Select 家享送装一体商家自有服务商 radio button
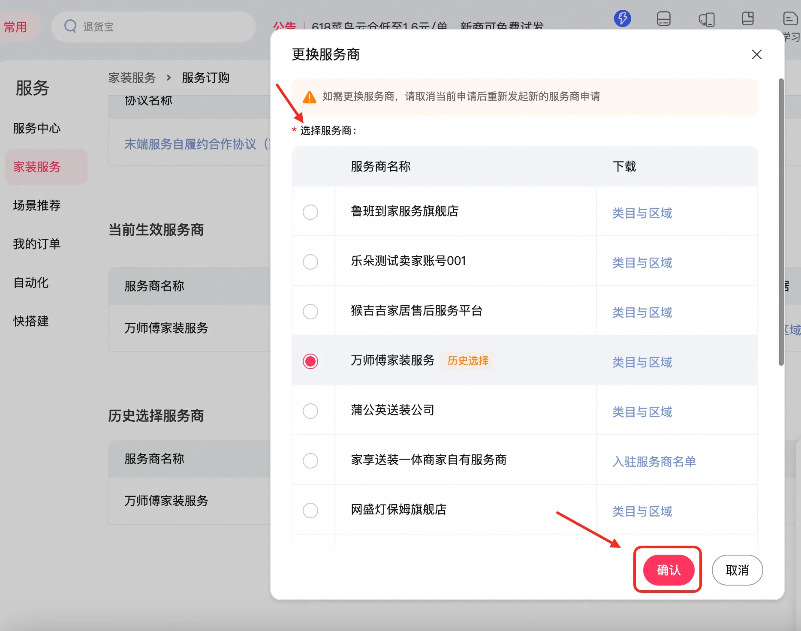This screenshot has width=801, height=631. [x=310, y=460]
